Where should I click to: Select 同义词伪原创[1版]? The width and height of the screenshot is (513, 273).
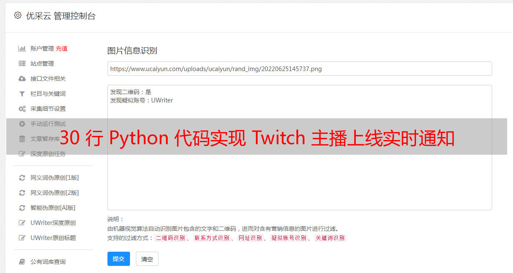coord(54,178)
